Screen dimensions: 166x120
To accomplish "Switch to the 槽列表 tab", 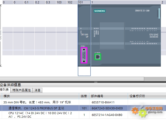I will click(x=5, y=90).
